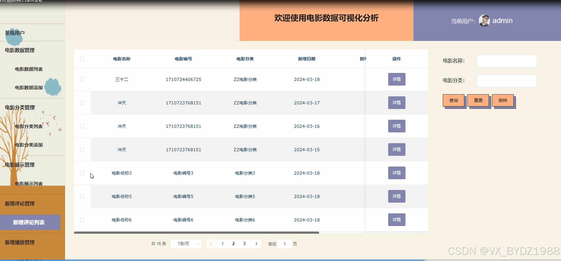Screen dimensions: 561x261
Task: Check the row dated 2024-03-17
Action: 82,103
